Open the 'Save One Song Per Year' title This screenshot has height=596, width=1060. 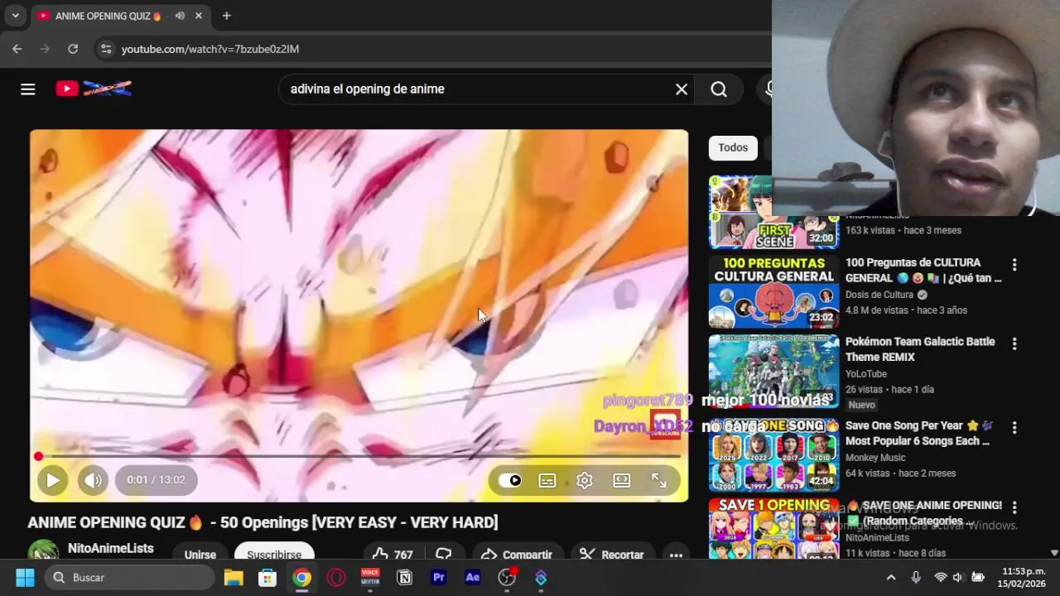[919, 433]
